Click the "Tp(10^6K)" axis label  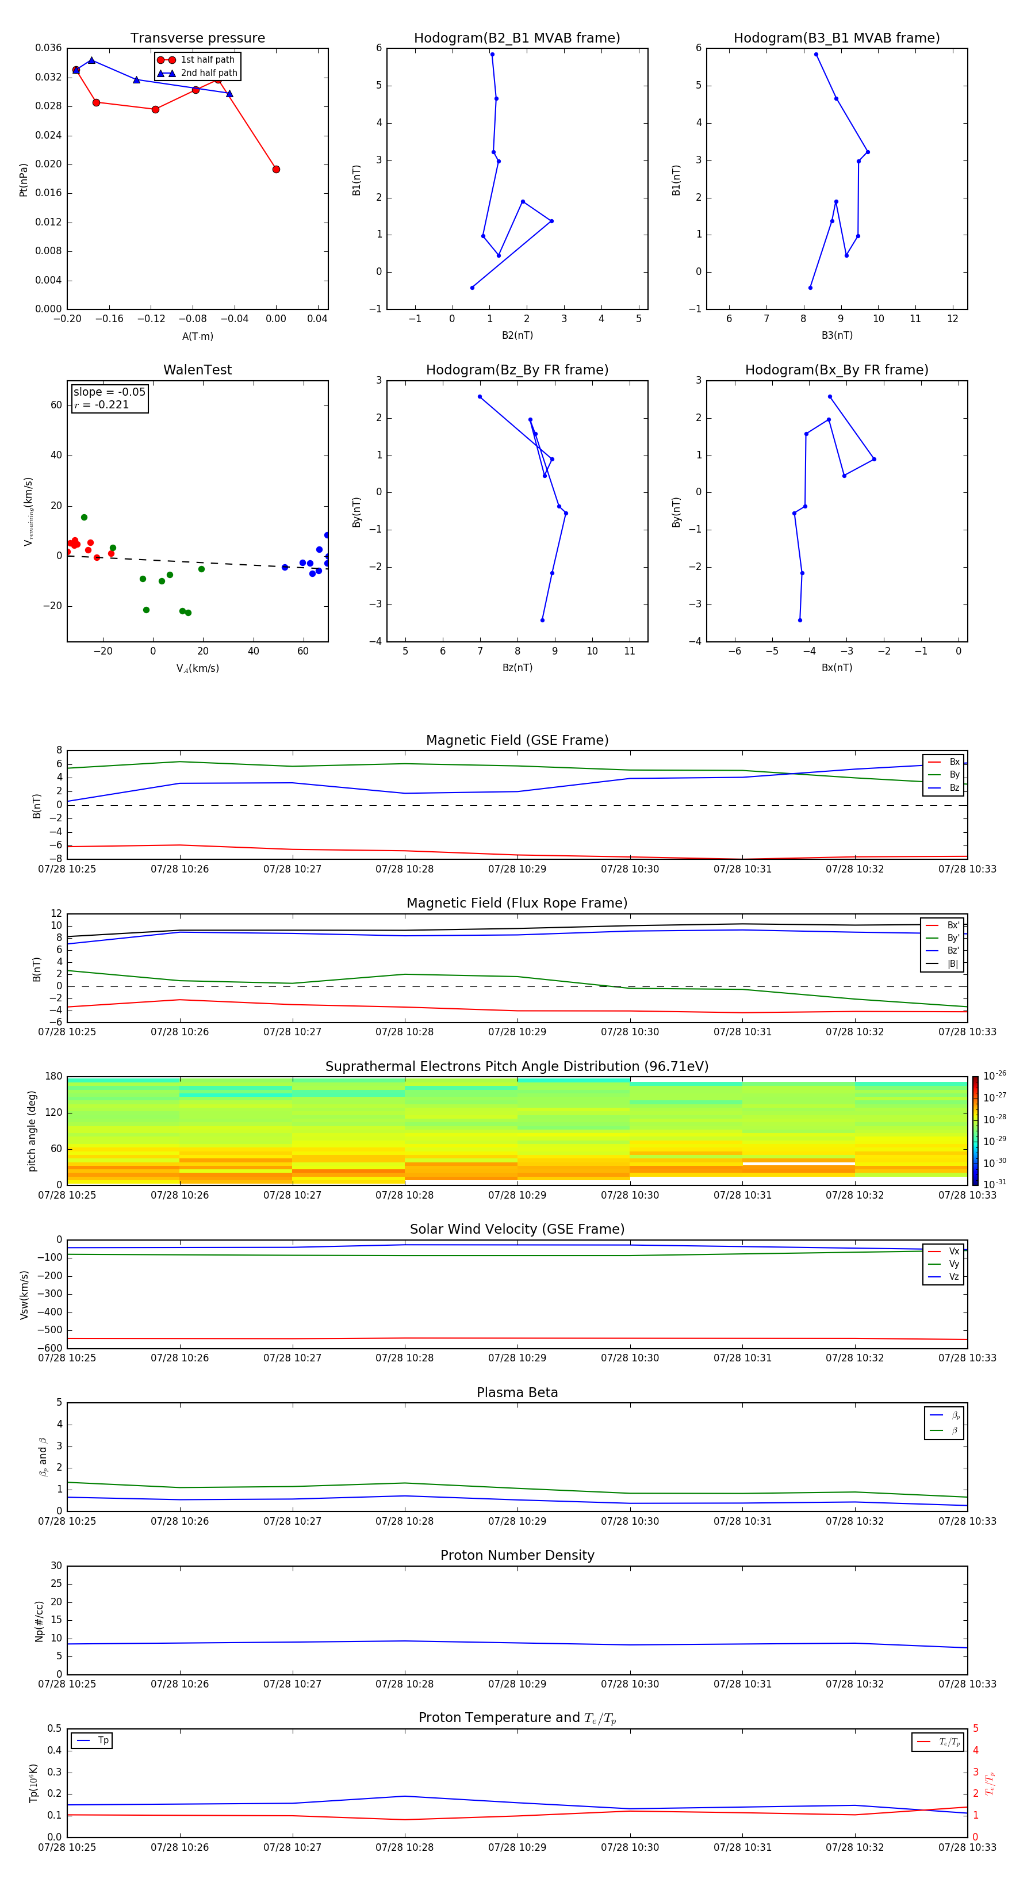coord(33,1783)
